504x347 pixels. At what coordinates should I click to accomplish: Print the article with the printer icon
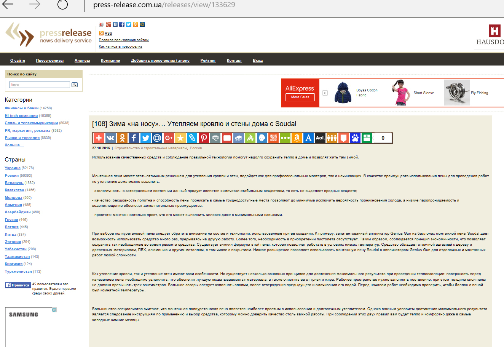click(215, 138)
